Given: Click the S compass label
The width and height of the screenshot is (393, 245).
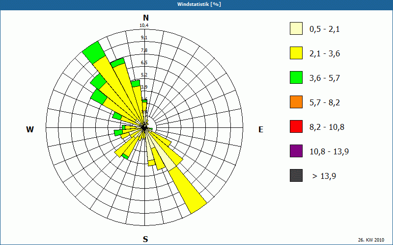Looking at the screenshot, I should coord(145,239).
